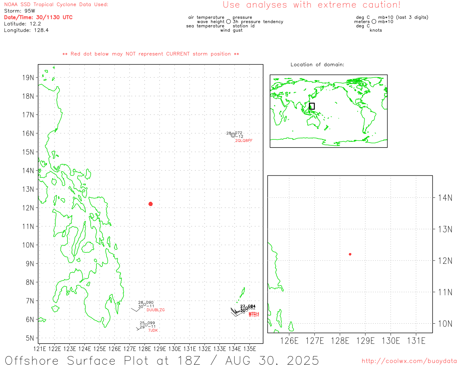Select station label 7JDK
The image size is (457, 365).
click(x=153, y=330)
